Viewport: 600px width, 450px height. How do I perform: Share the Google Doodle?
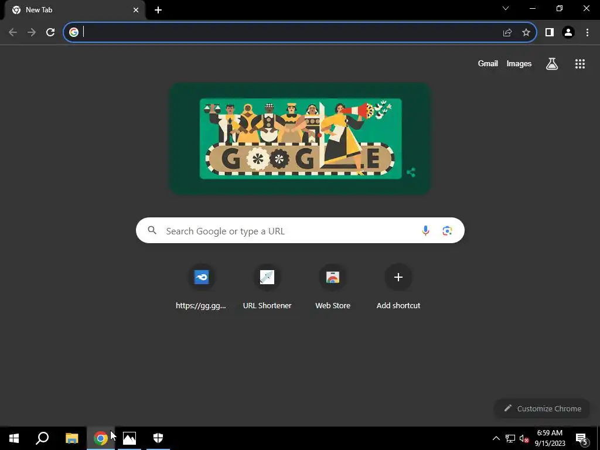(411, 172)
